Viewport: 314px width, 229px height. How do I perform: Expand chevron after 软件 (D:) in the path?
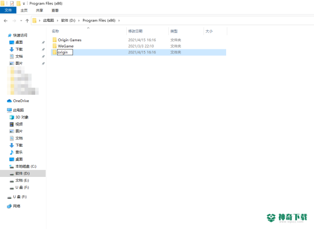[x=79, y=21]
